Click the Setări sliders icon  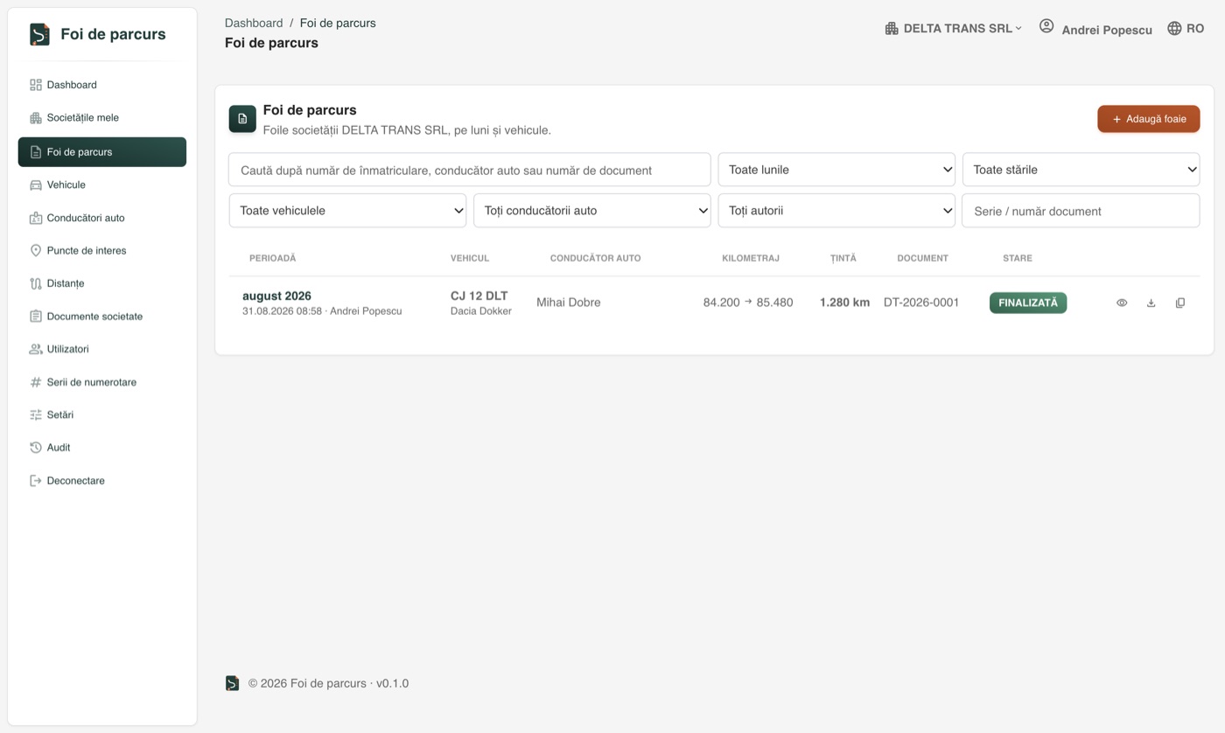click(x=36, y=415)
